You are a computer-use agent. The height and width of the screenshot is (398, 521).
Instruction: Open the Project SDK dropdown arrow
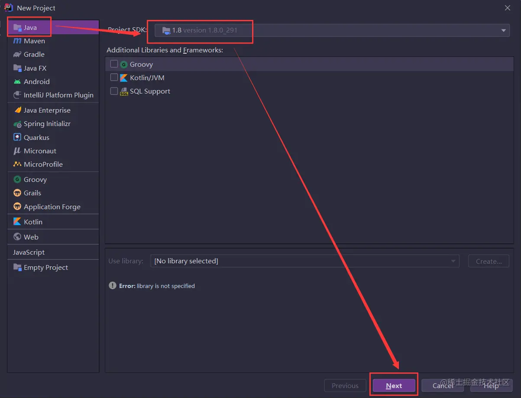coord(504,30)
